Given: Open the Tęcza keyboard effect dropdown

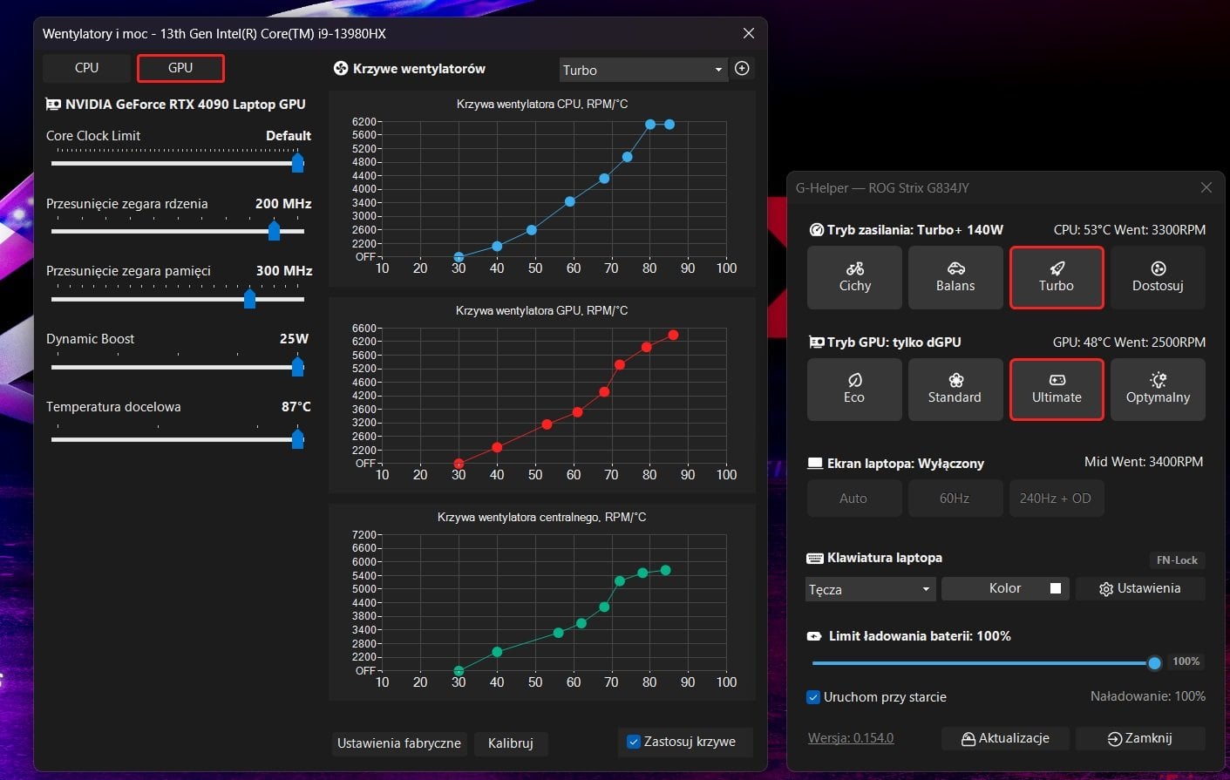Looking at the screenshot, I should (x=871, y=590).
